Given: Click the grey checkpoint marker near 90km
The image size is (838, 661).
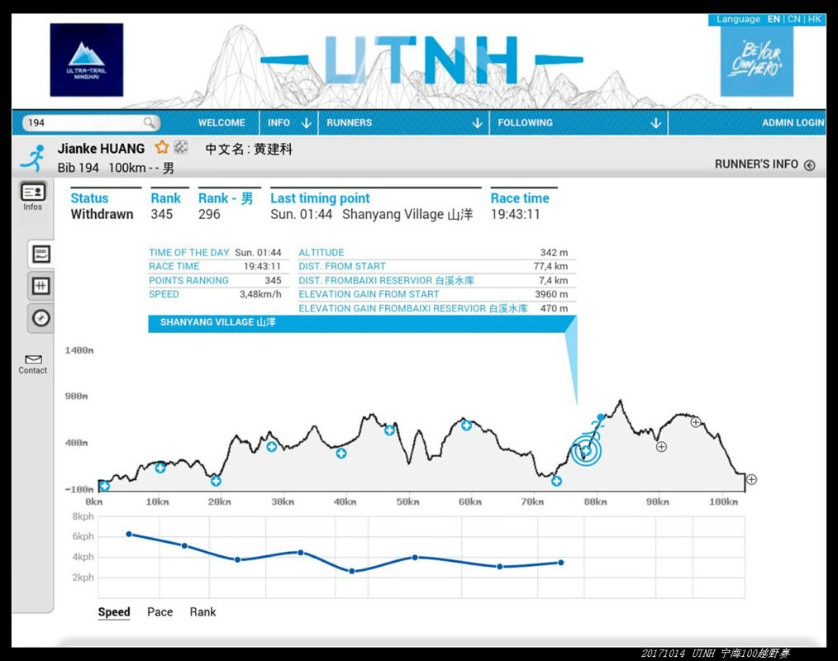Looking at the screenshot, I should tap(661, 447).
